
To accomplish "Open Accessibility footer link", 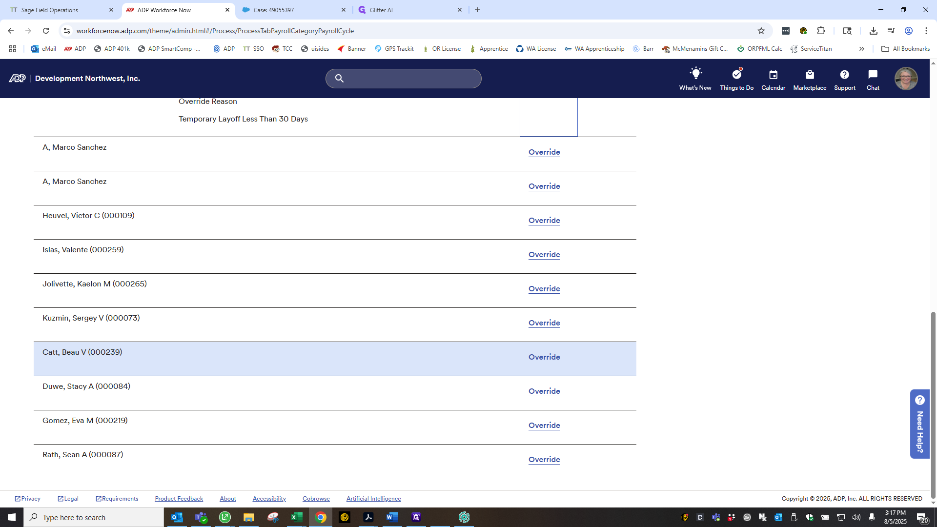I will point(269,499).
